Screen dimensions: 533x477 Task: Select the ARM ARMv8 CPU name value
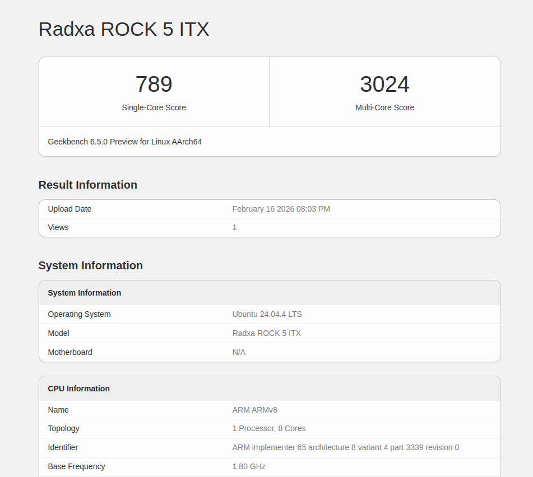[x=254, y=410]
